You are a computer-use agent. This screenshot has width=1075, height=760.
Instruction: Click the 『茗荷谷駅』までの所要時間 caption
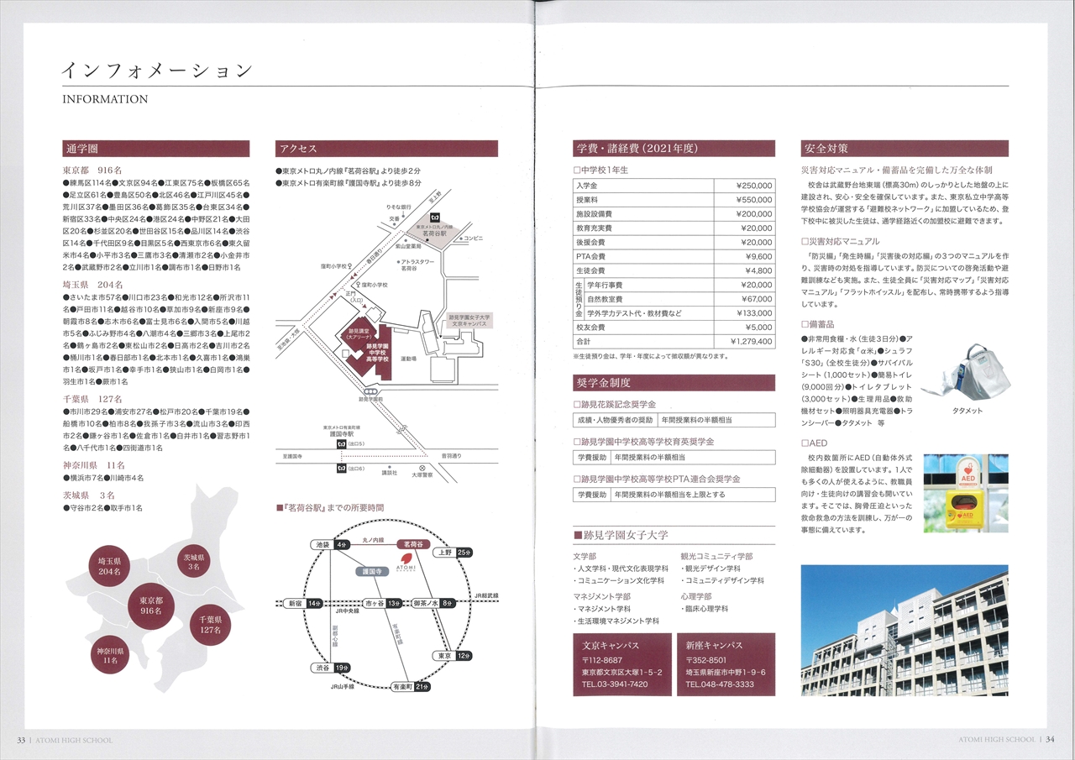[x=330, y=508]
